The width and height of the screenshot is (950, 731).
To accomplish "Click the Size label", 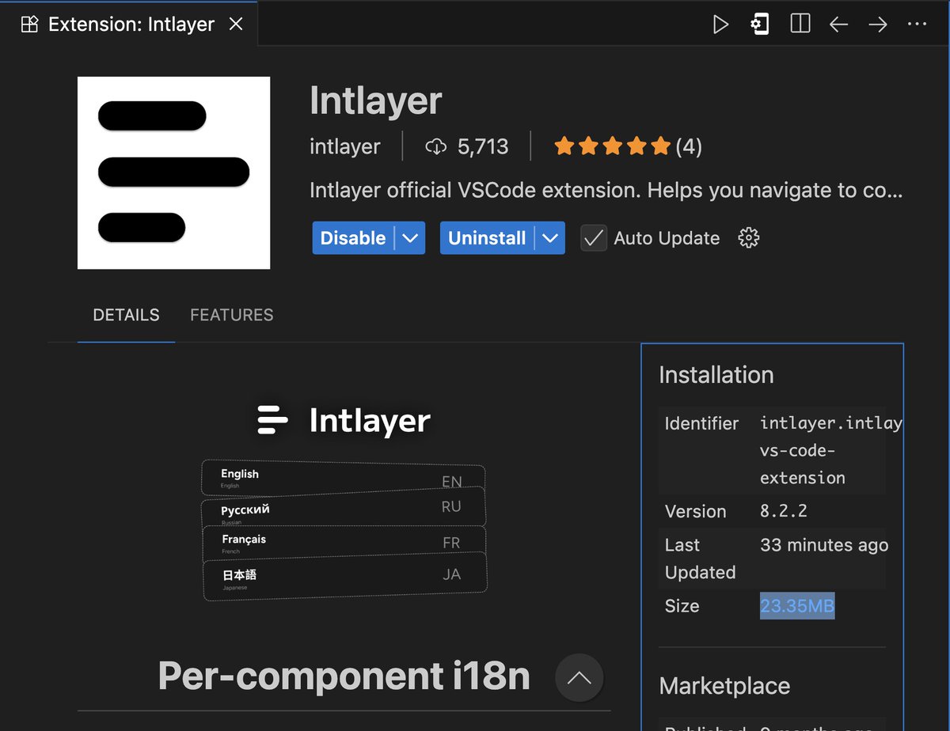I will pos(682,606).
